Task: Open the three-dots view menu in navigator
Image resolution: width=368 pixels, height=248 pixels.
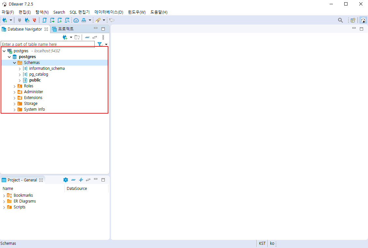Action: (103, 37)
